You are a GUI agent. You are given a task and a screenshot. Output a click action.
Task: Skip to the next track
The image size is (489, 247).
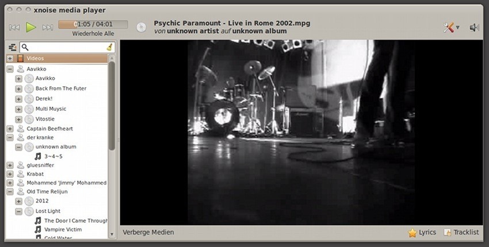click(47, 28)
